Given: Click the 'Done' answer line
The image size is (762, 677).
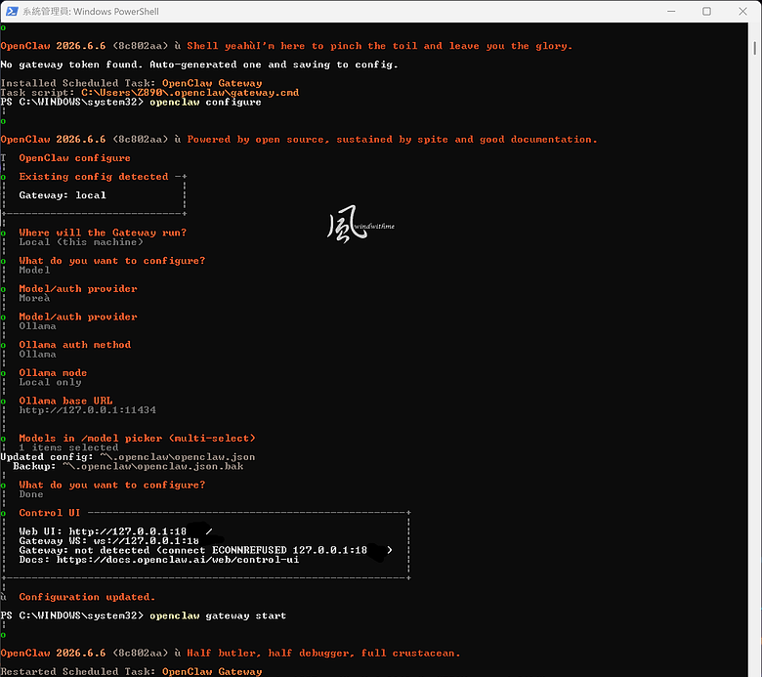Looking at the screenshot, I should pyautogui.click(x=31, y=494).
